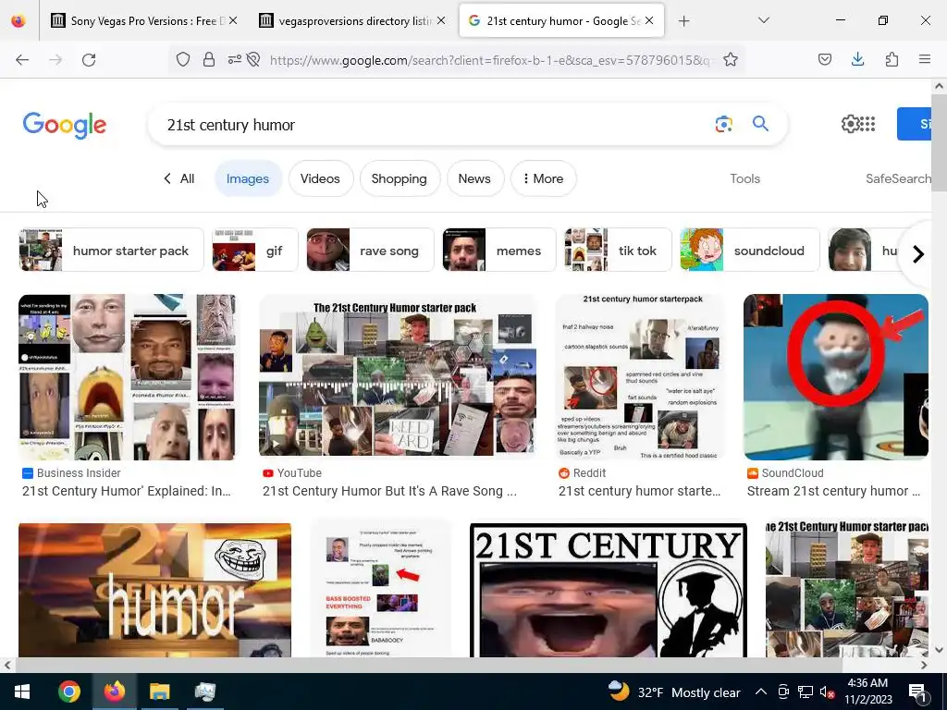947x710 pixels.
Task: Show hidden system tray icons
Action: (x=761, y=692)
